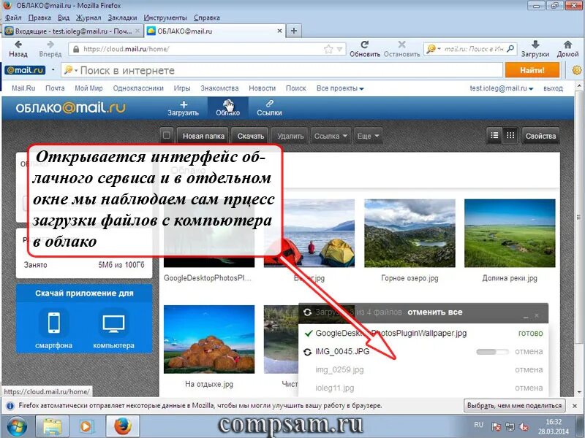
Task: Open the Справка menu
Action: coord(207,18)
